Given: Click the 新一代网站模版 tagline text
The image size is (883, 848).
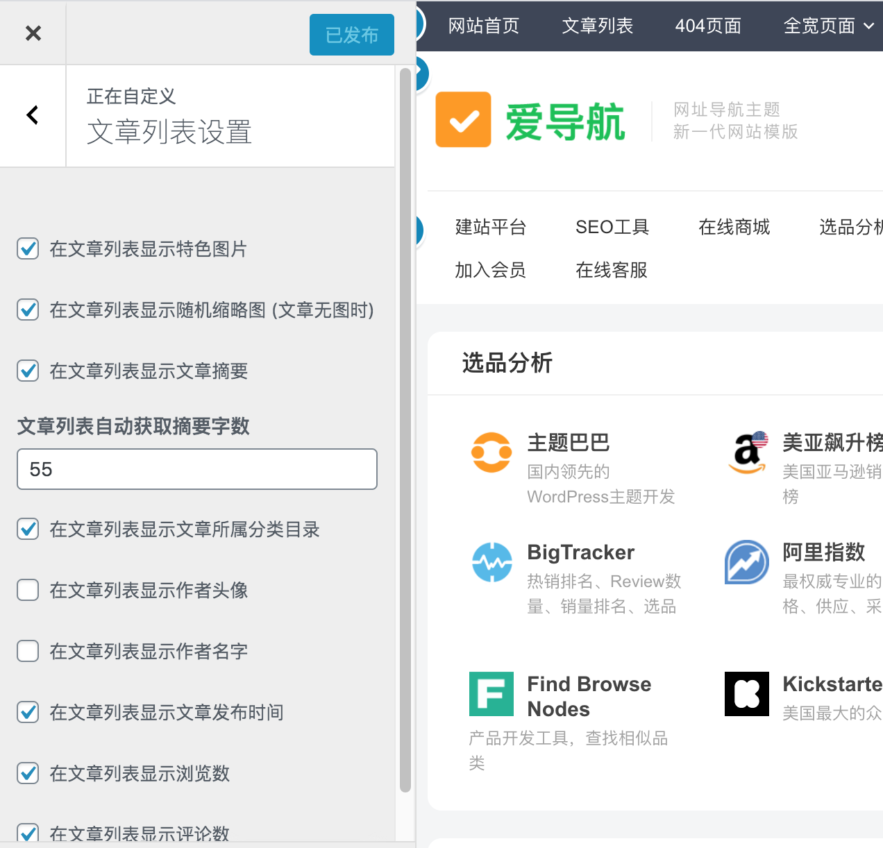Looking at the screenshot, I should pos(736,132).
